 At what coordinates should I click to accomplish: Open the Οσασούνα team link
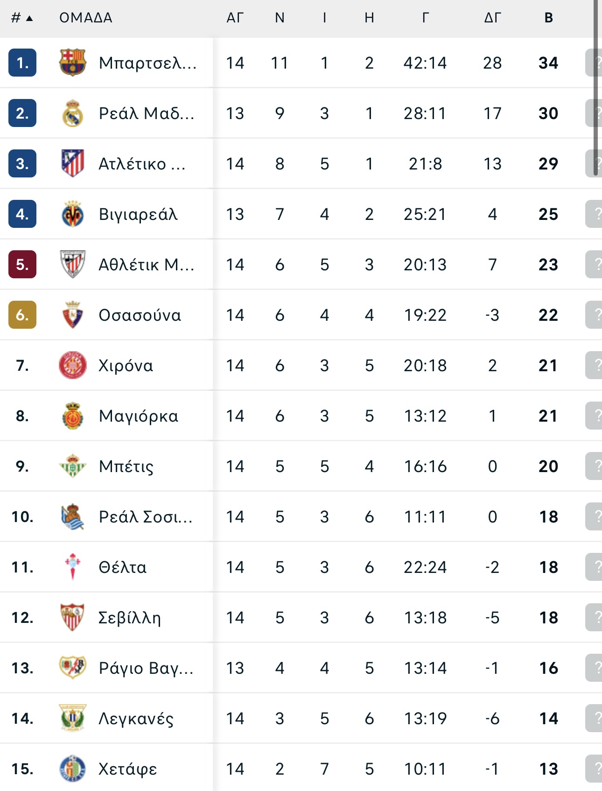[140, 315]
